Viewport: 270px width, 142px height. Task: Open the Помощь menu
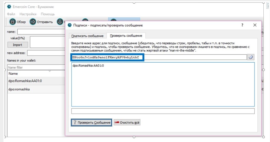click(48, 14)
